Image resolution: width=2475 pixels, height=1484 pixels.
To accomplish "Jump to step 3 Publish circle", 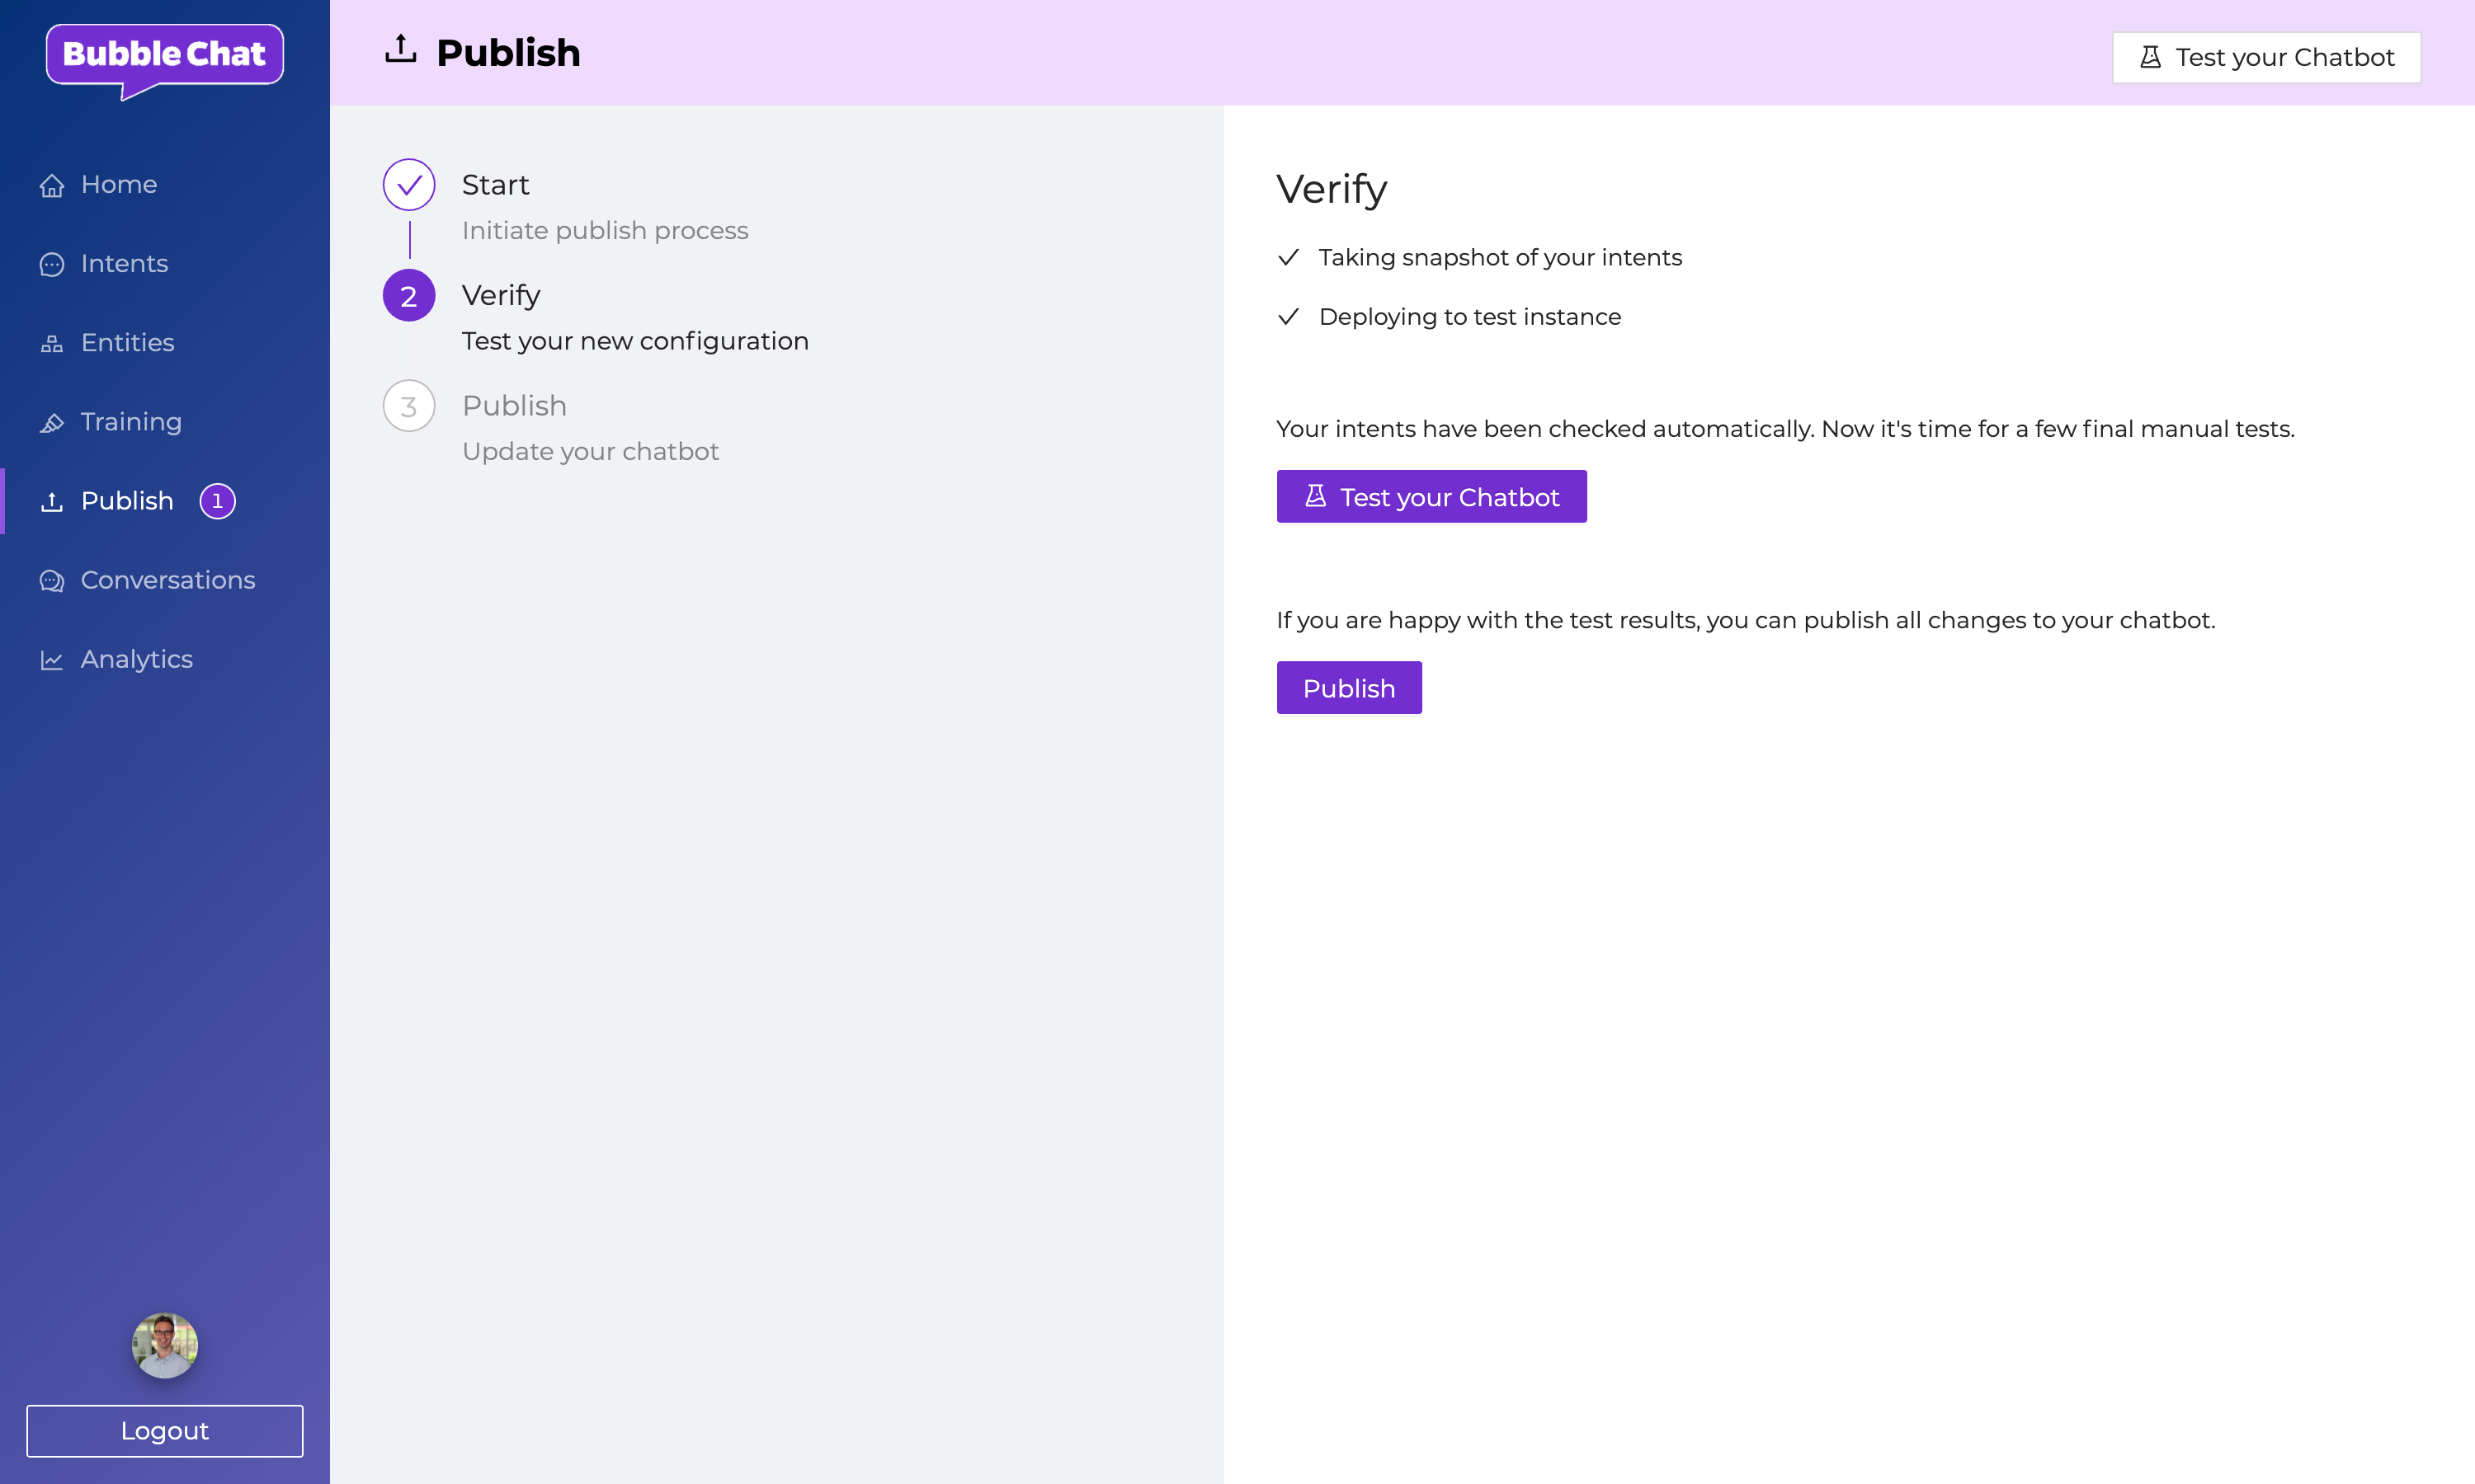I will click(409, 406).
